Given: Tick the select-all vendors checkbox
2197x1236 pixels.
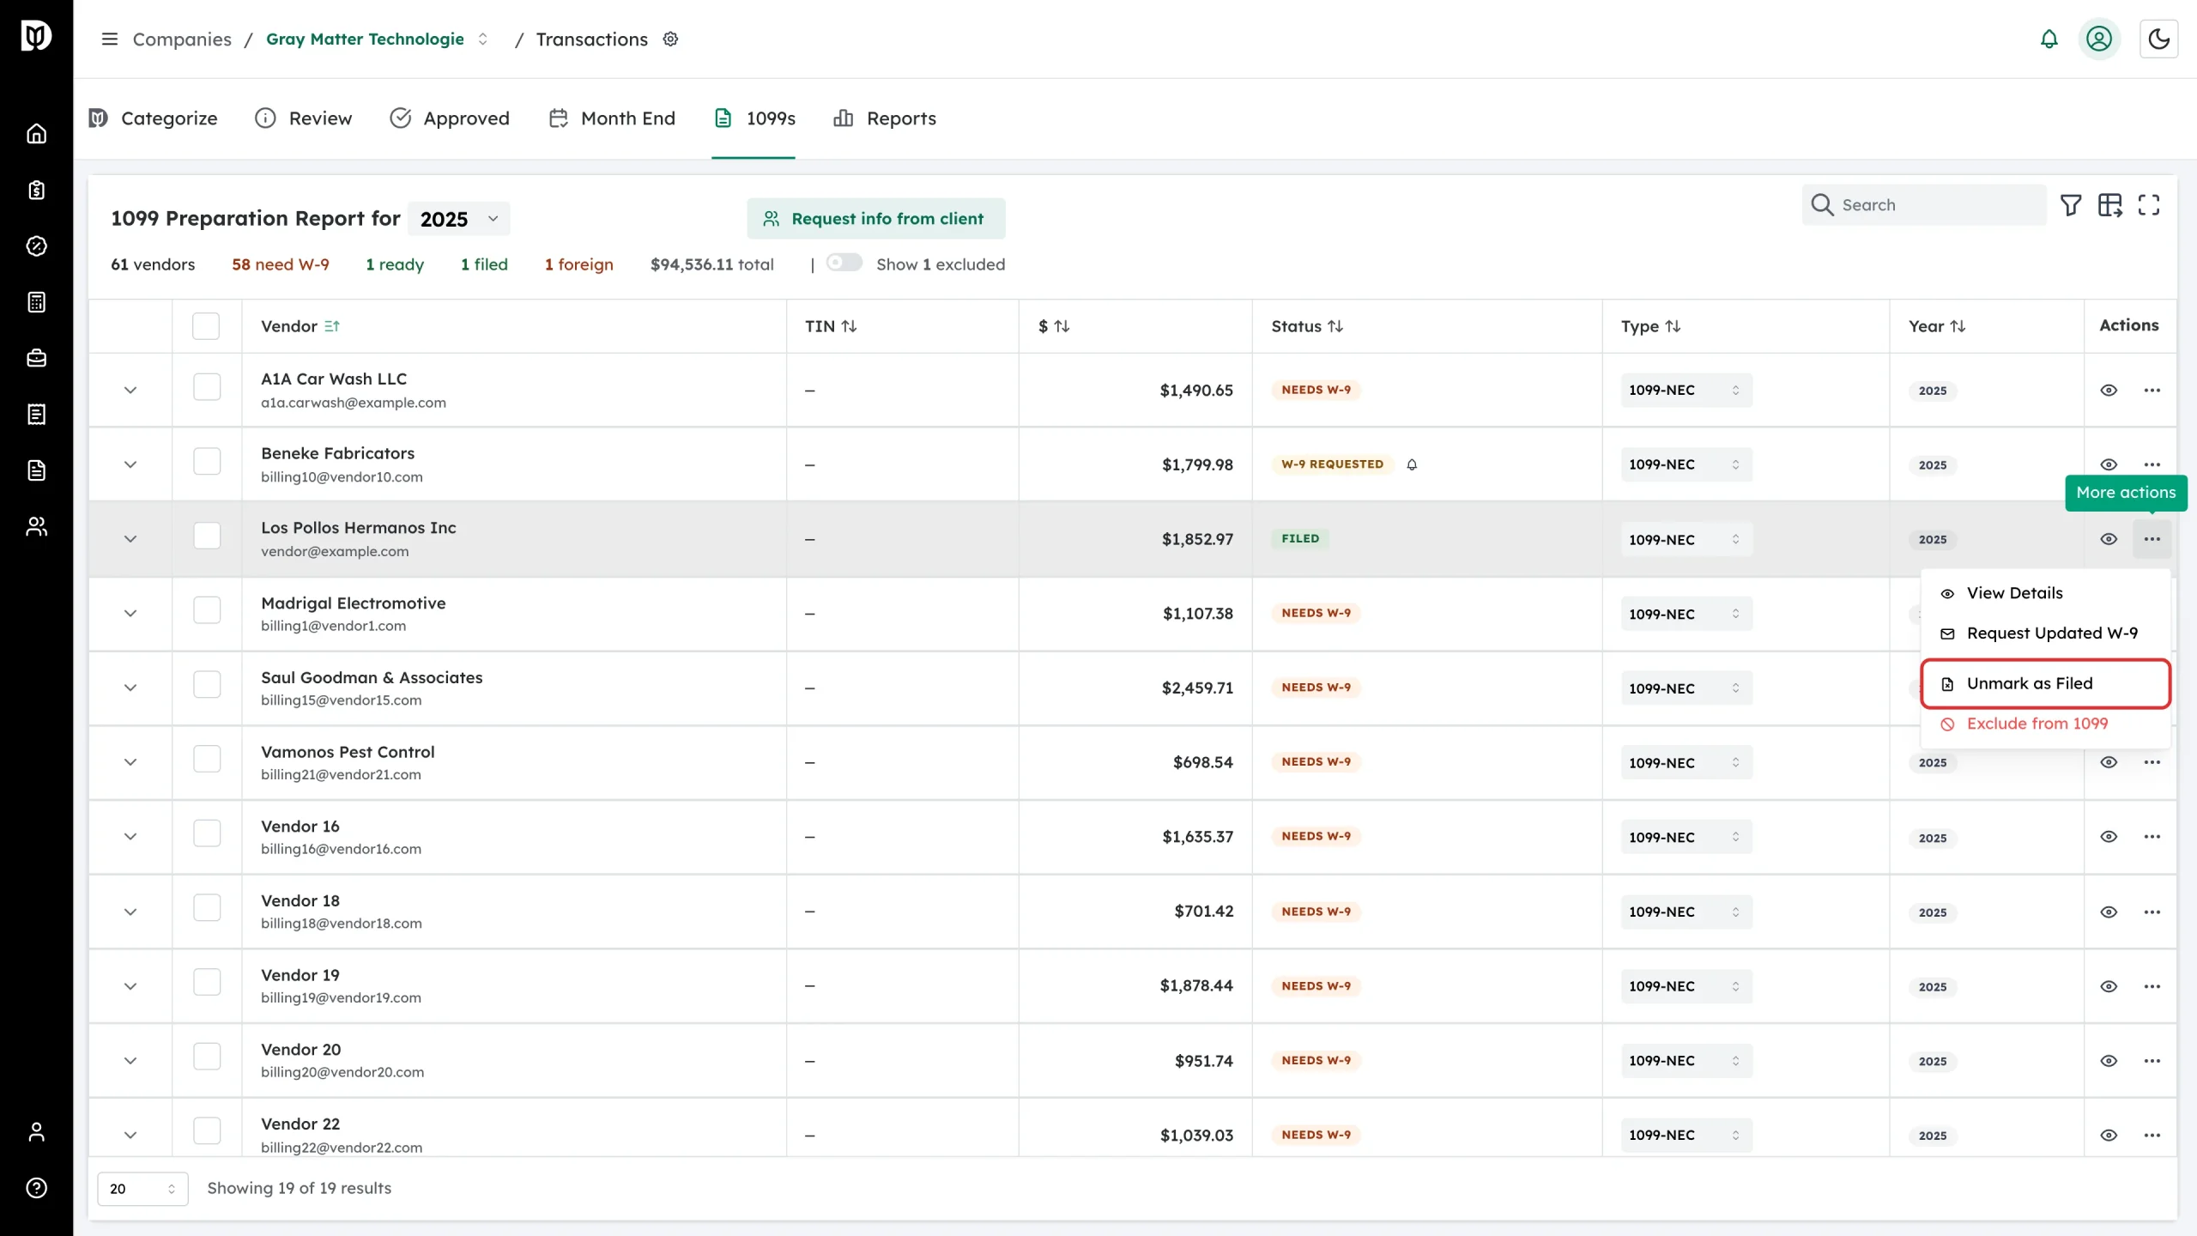Looking at the screenshot, I should 206,326.
